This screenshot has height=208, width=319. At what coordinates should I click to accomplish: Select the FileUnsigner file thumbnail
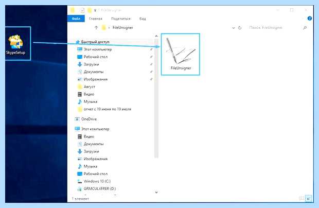click(181, 54)
